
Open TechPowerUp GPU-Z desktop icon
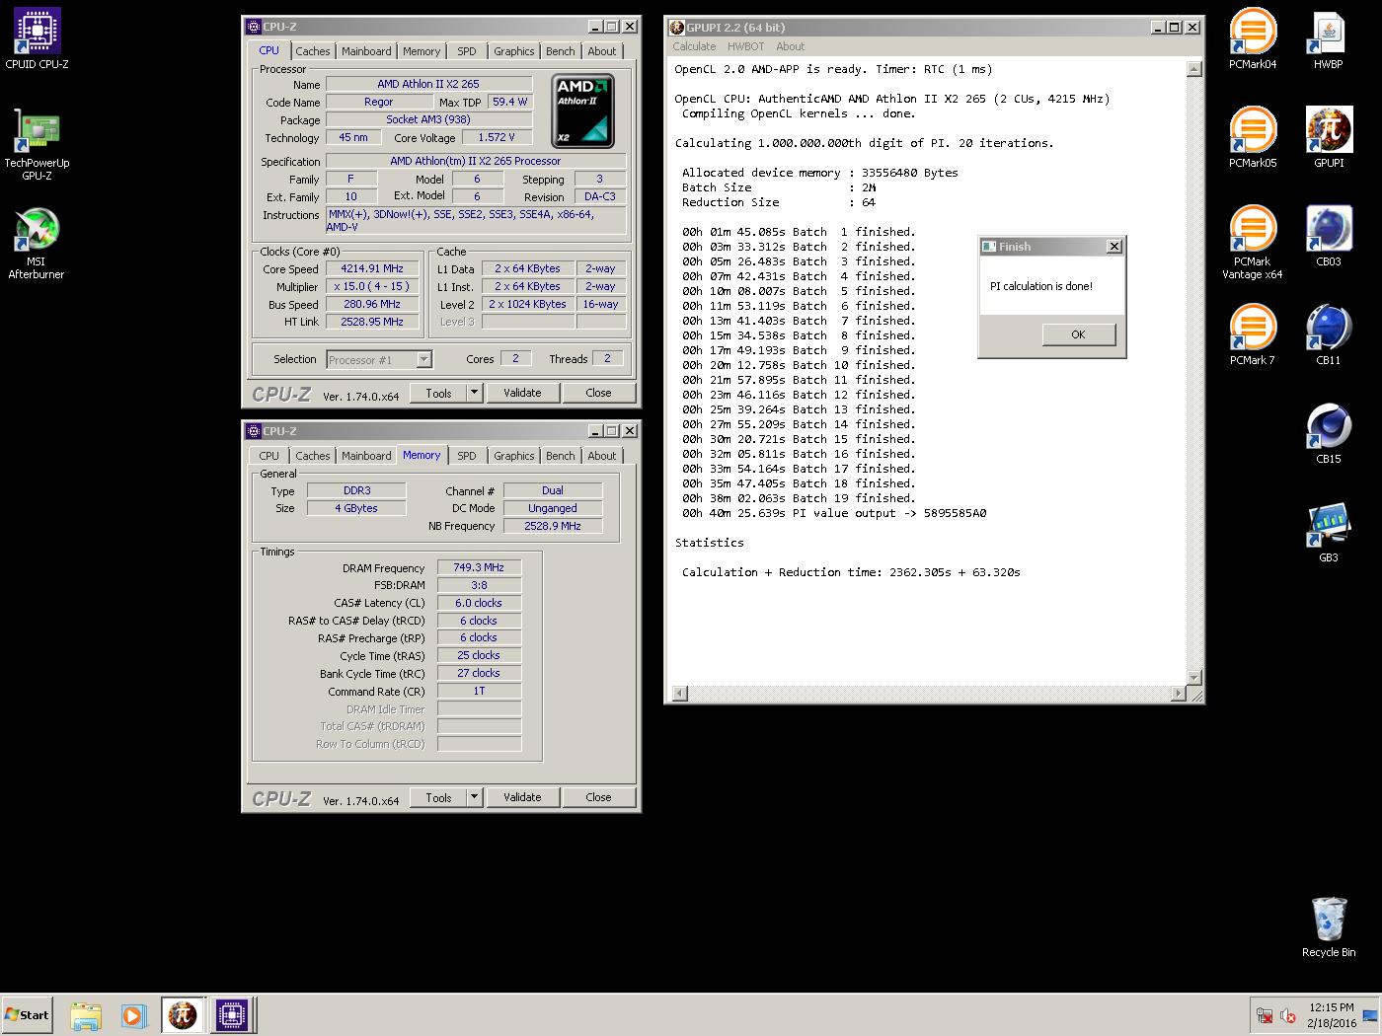(x=37, y=145)
